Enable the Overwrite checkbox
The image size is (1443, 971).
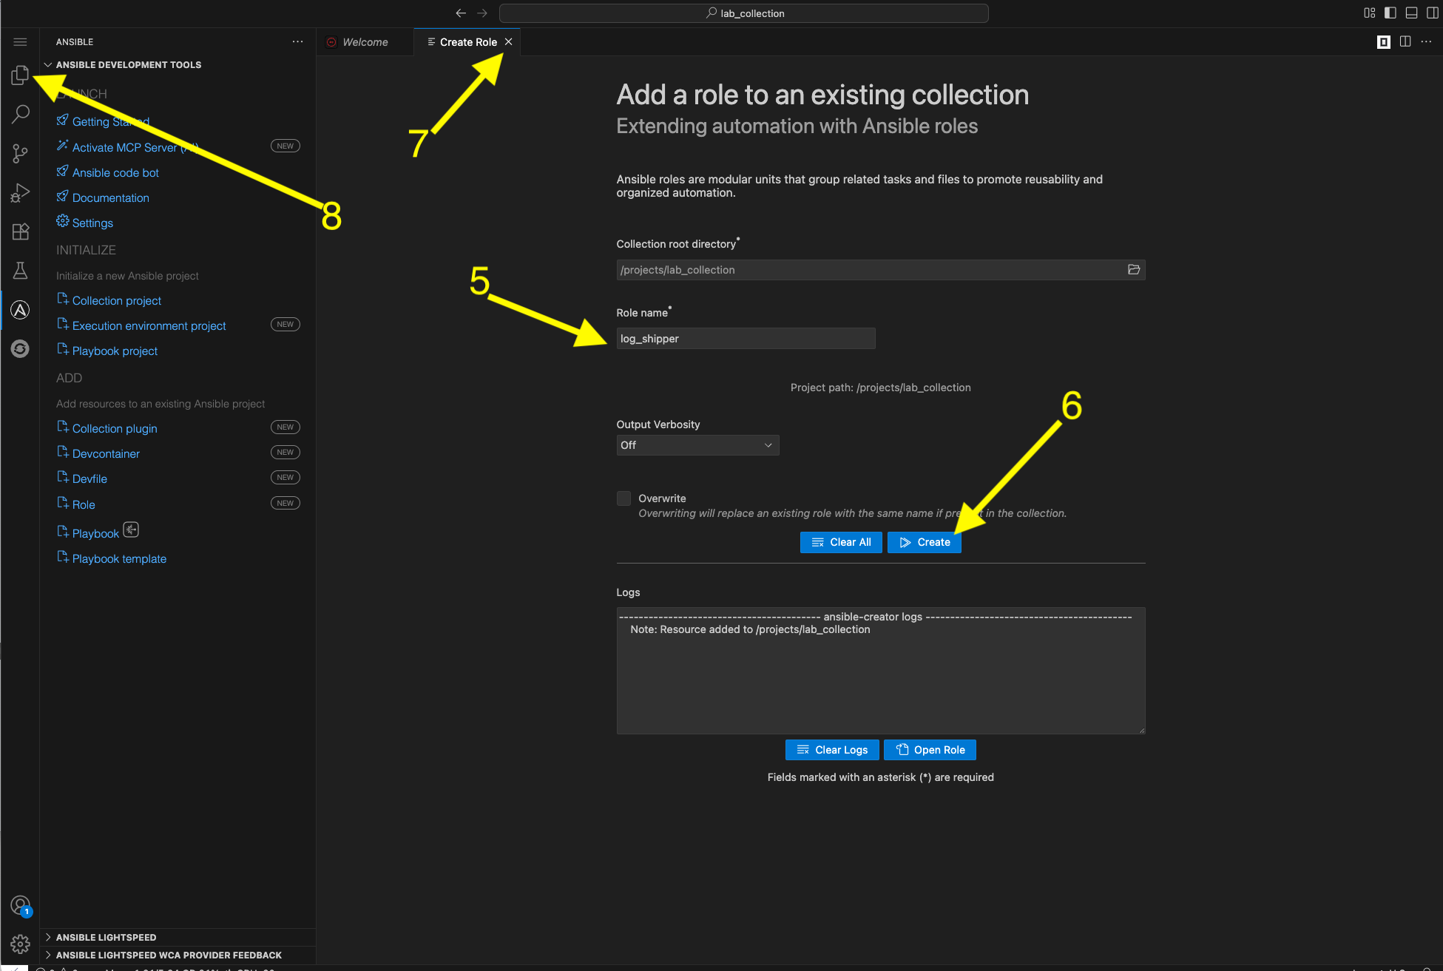pos(624,498)
